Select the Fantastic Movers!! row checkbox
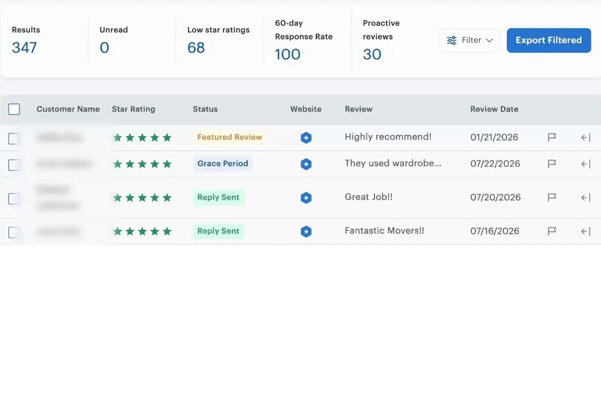This screenshot has height=400, width=601. coord(14,232)
